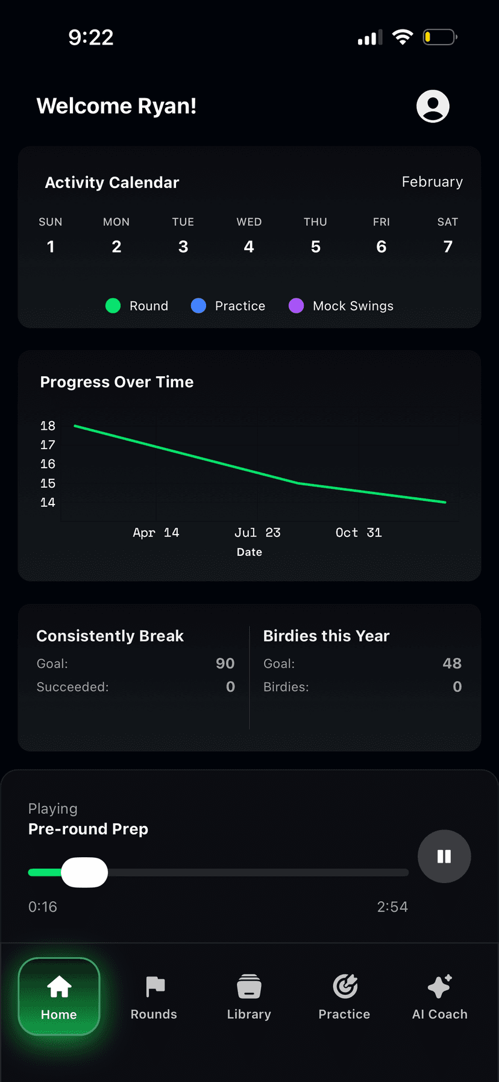Toggle the Mock Swings legend marker

tap(296, 306)
